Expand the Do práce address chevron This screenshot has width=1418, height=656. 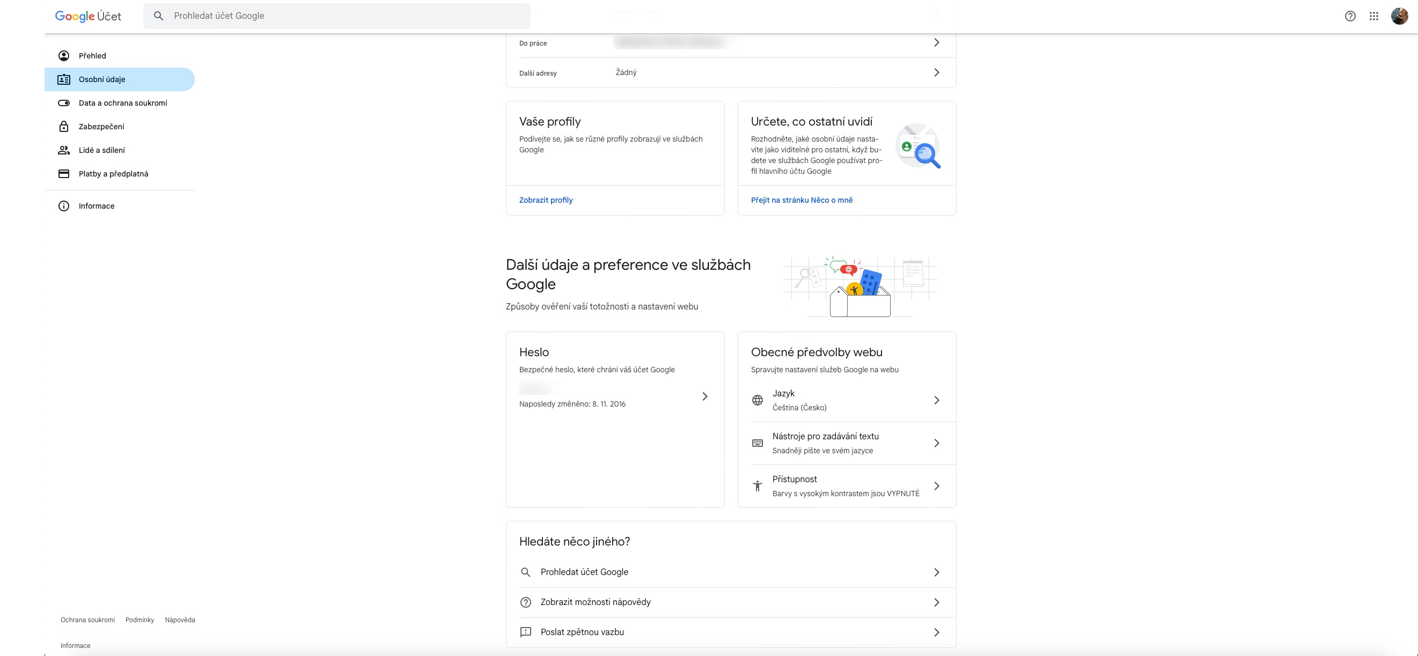point(936,42)
